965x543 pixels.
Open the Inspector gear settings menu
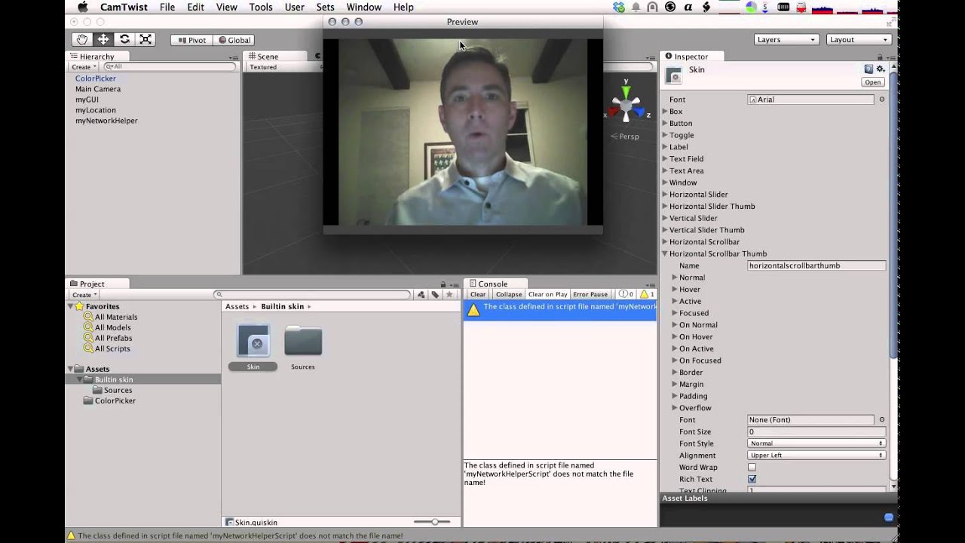(x=880, y=69)
